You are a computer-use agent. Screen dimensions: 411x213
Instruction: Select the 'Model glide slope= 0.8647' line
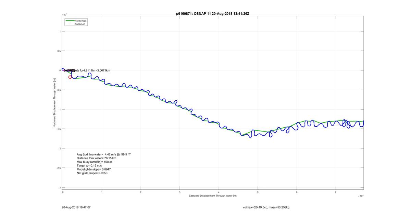94,170
